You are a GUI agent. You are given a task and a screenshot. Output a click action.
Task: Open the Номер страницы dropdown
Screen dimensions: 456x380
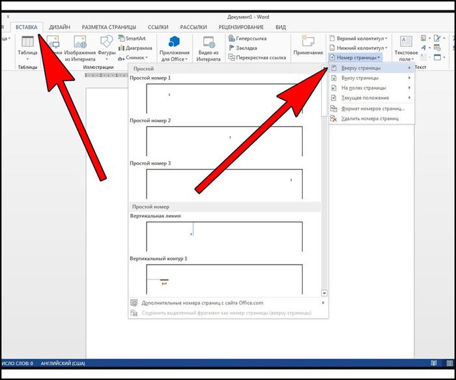point(357,57)
